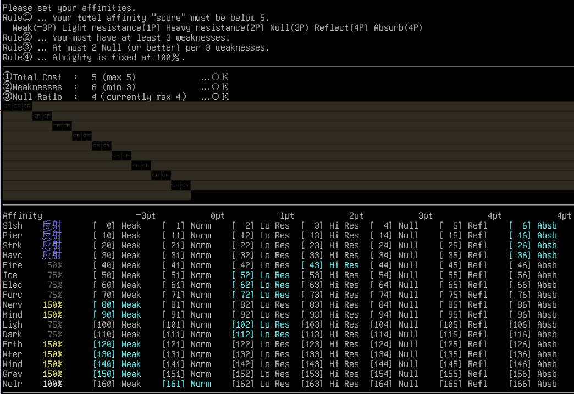Select [72] Lo Res for Forc

pos(260,295)
